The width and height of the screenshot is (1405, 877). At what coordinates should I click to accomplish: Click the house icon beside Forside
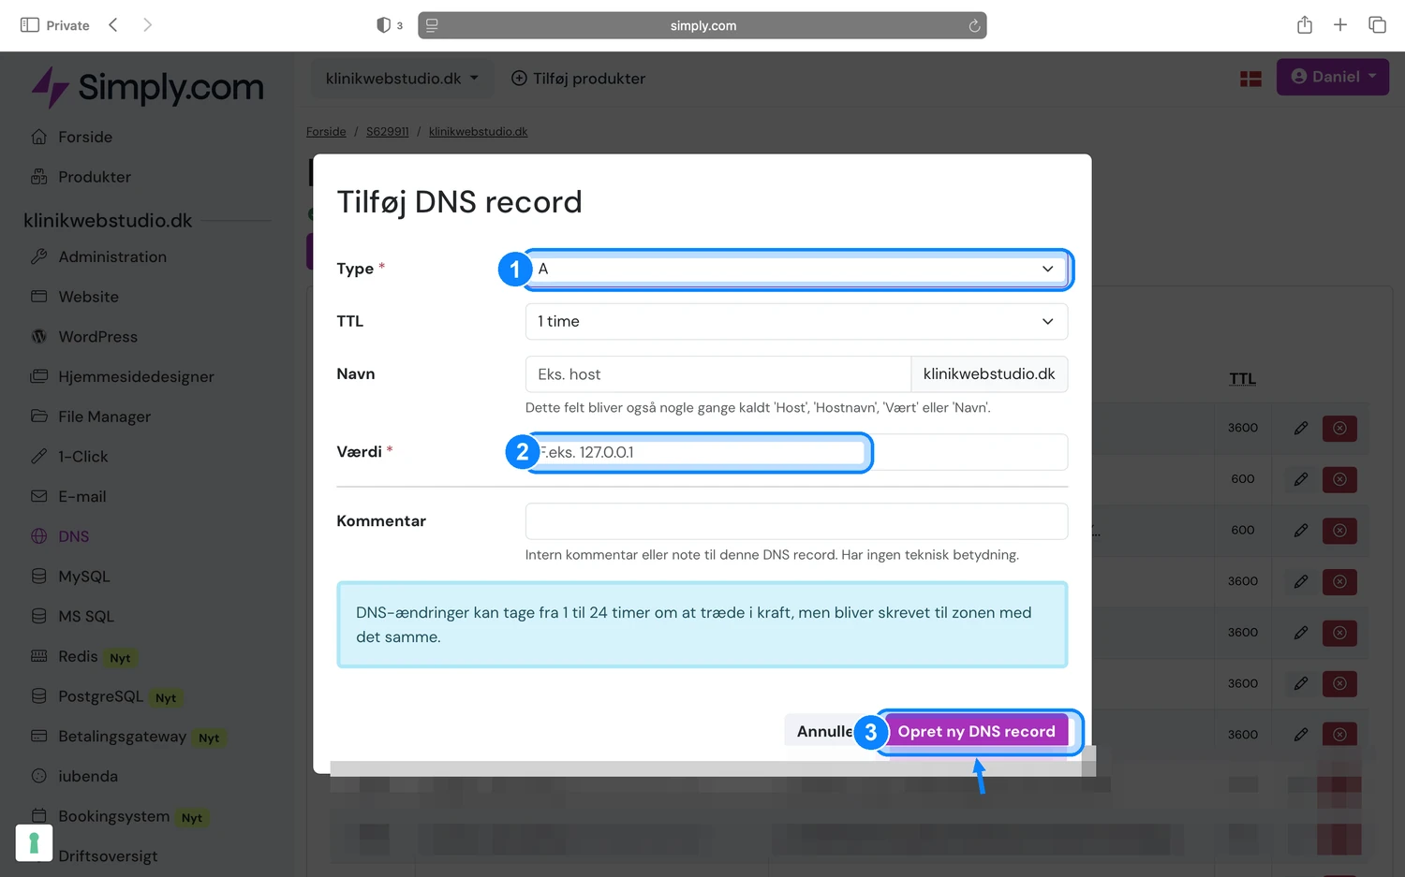coord(38,137)
